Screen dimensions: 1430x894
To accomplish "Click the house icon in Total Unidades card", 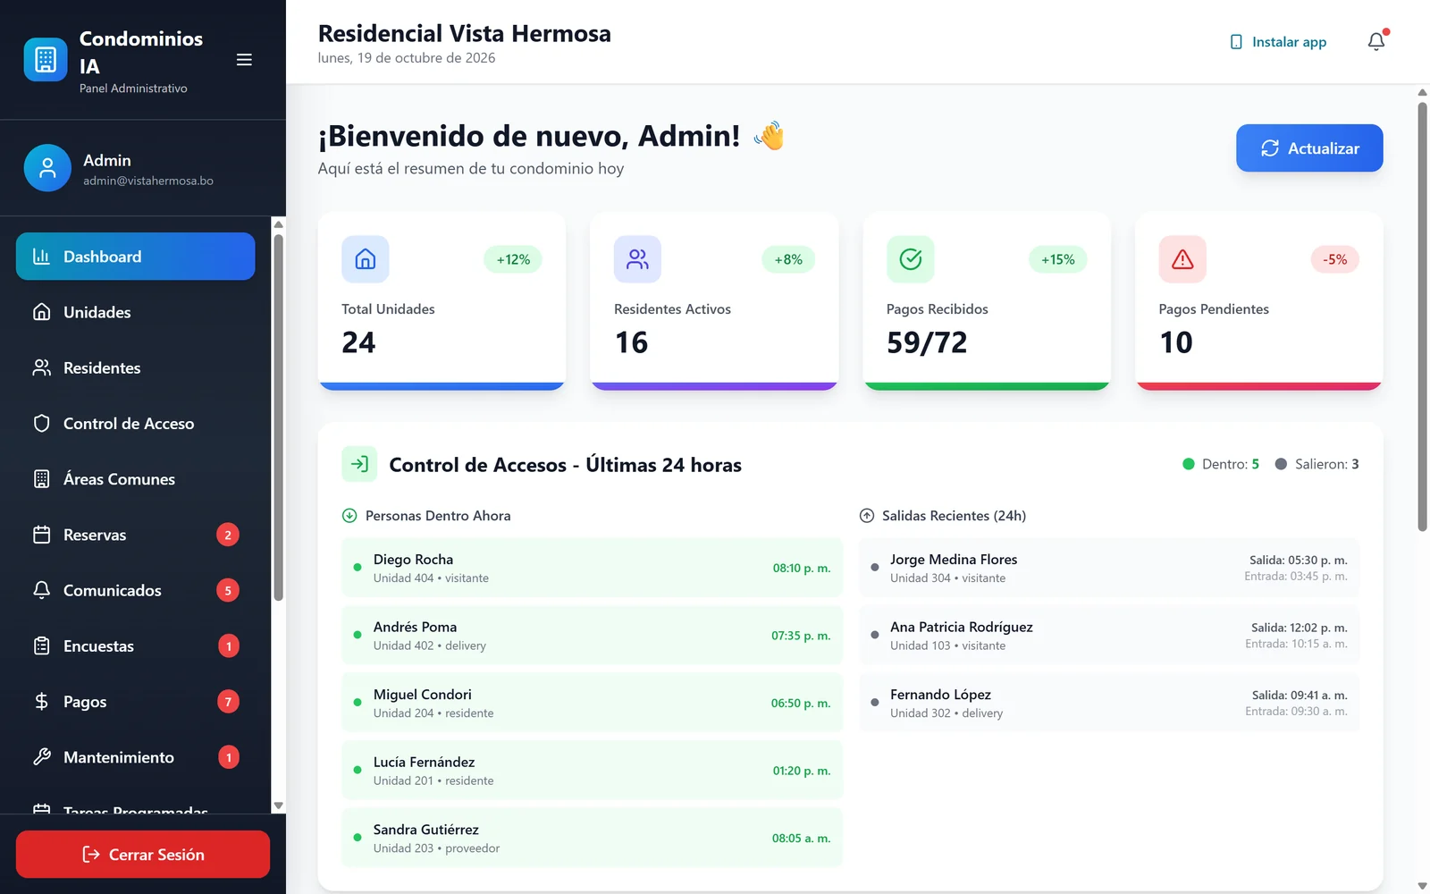I will (x=366, y=259).
